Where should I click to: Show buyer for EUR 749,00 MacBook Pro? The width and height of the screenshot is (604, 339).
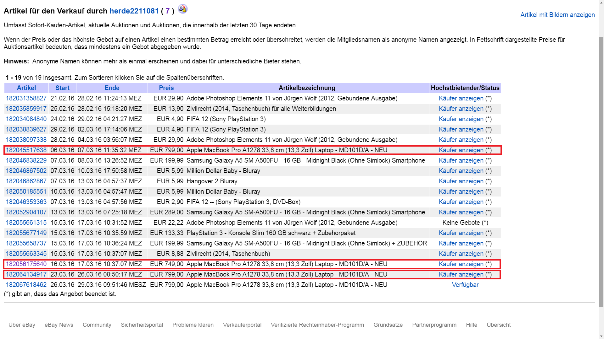tap(461, 264)
